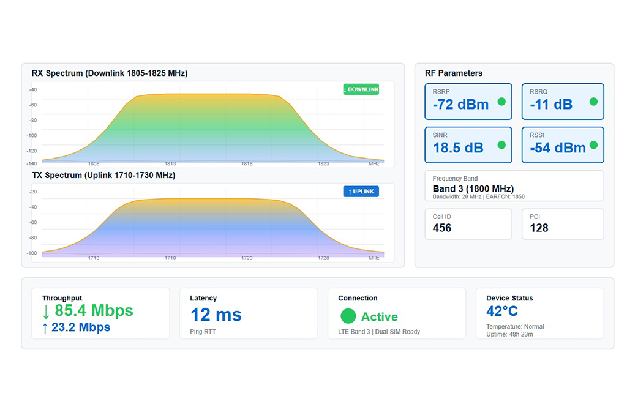Click the PCI 128 box
The height and width of the screenshot is (418, 627).
click(562, 224)
